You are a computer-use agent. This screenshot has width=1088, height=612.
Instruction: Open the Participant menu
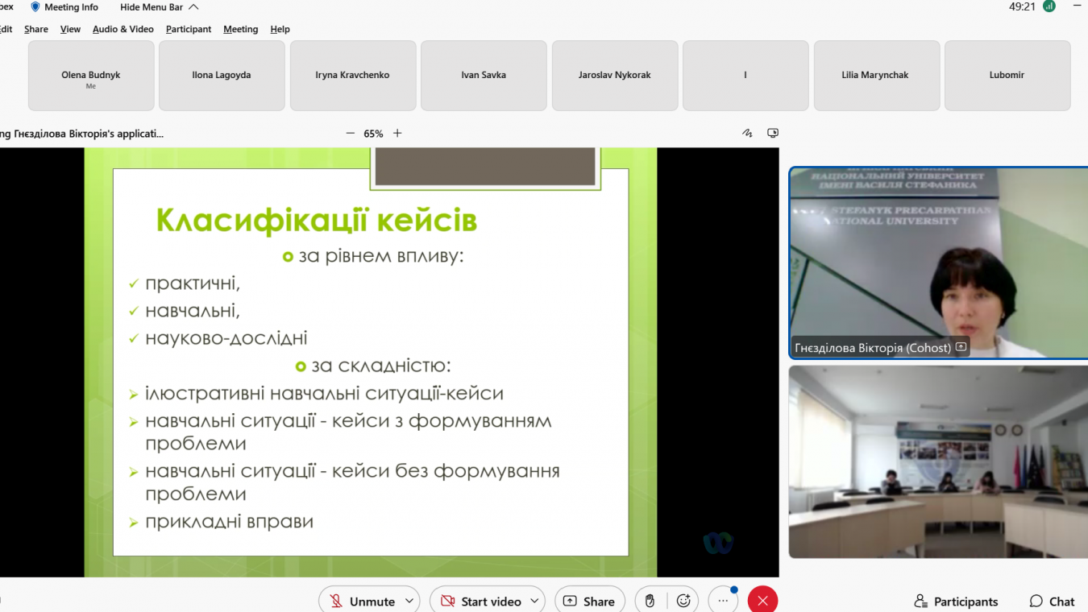(189, 29)
